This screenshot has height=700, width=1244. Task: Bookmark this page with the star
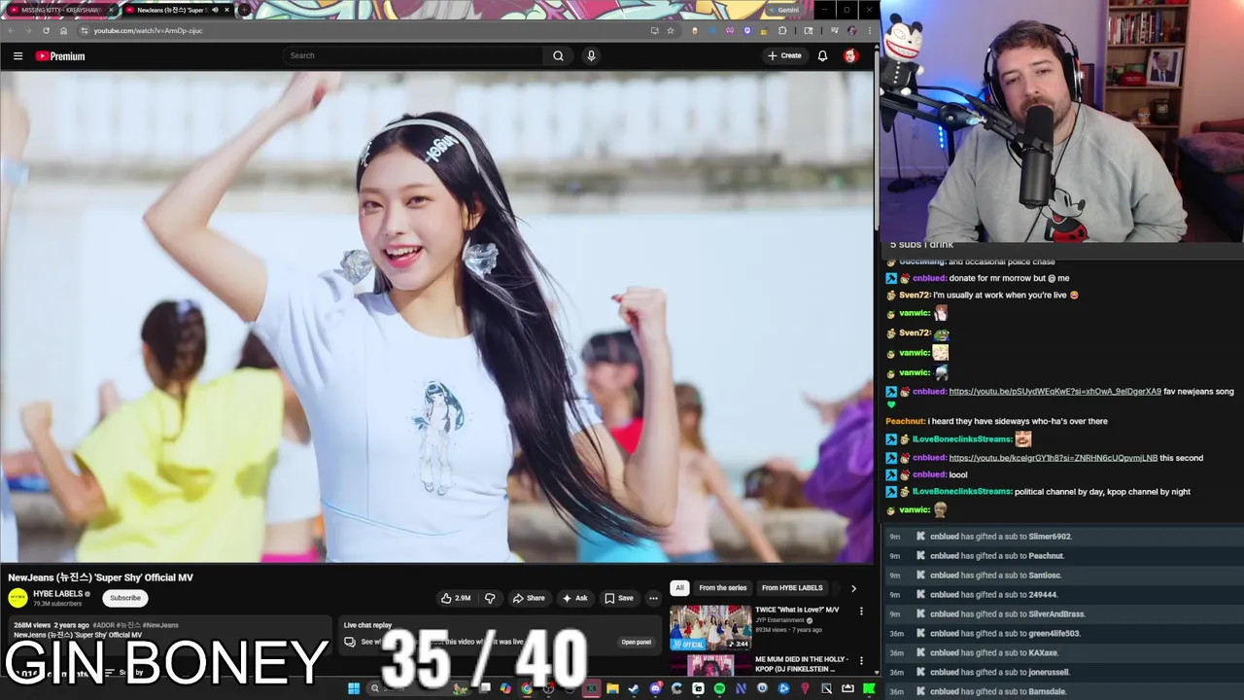671,30
